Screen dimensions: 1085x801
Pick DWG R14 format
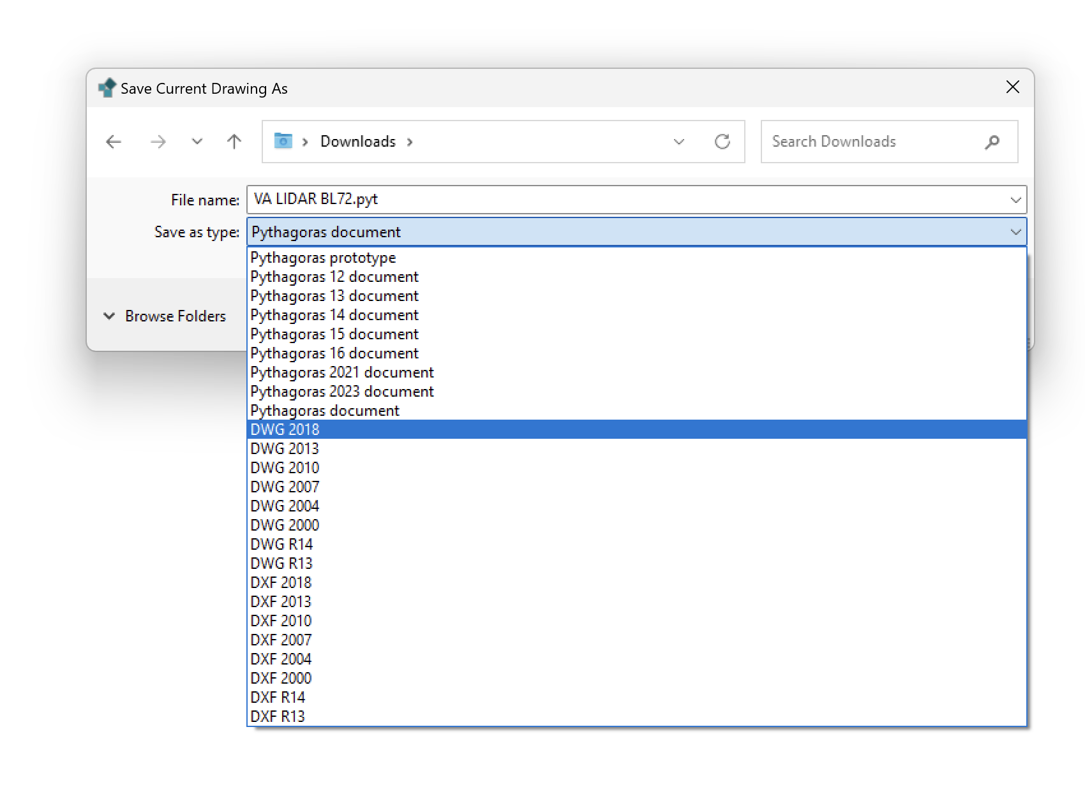(637, 545)
